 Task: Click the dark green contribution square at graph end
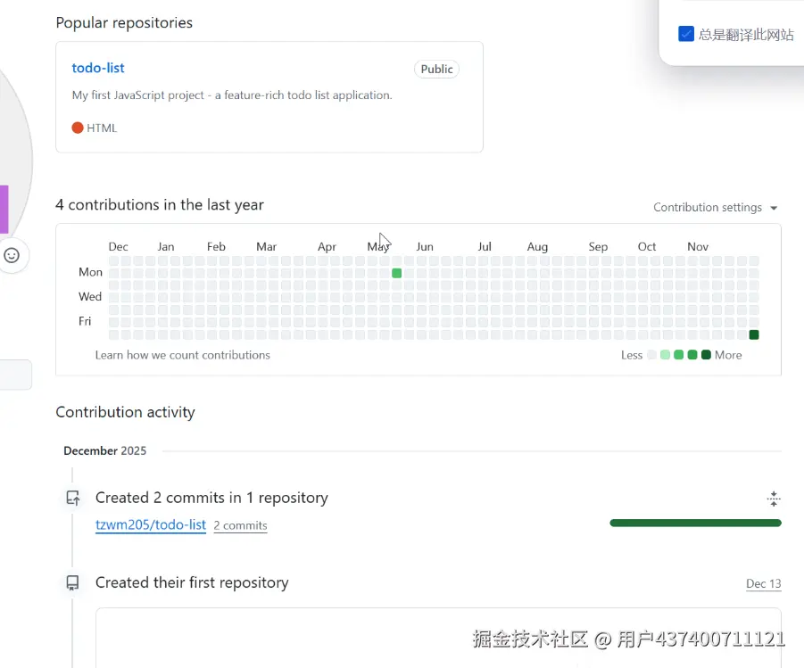pyautogui.click(x=754, y=334)
